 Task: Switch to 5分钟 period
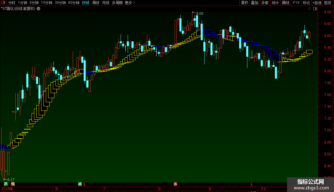point(34,3)
